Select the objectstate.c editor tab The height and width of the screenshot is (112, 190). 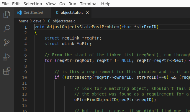click(71, 13)
